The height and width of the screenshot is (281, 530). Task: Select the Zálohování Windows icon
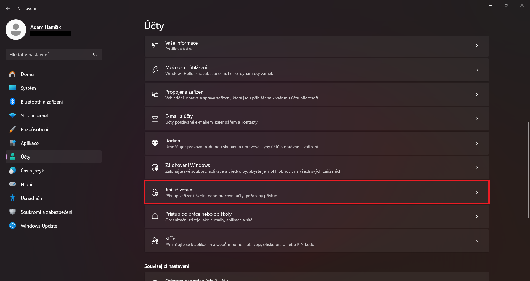155,167
